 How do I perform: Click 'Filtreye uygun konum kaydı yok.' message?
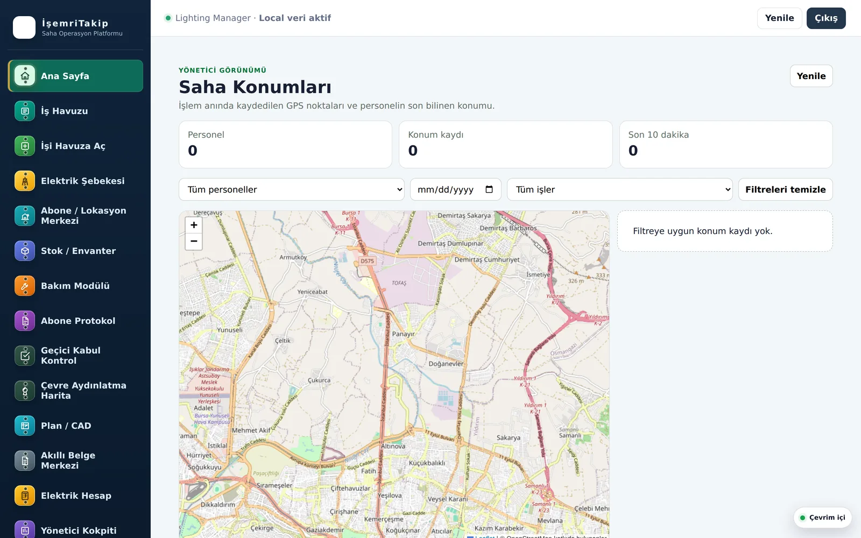point(702,231)
